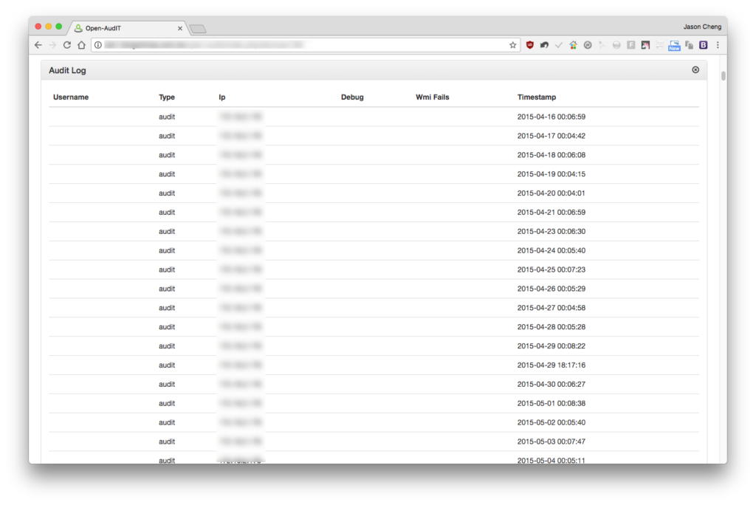Sort the table by Type column

(166, 97)
